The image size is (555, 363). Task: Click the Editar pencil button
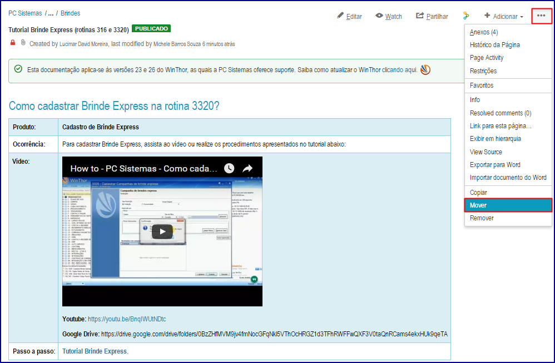pos(349,16)
